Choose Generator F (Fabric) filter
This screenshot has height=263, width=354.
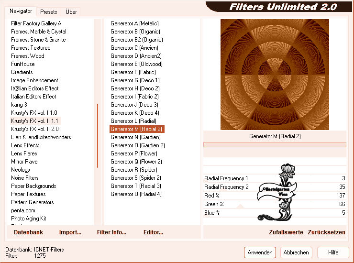[133, 72]
